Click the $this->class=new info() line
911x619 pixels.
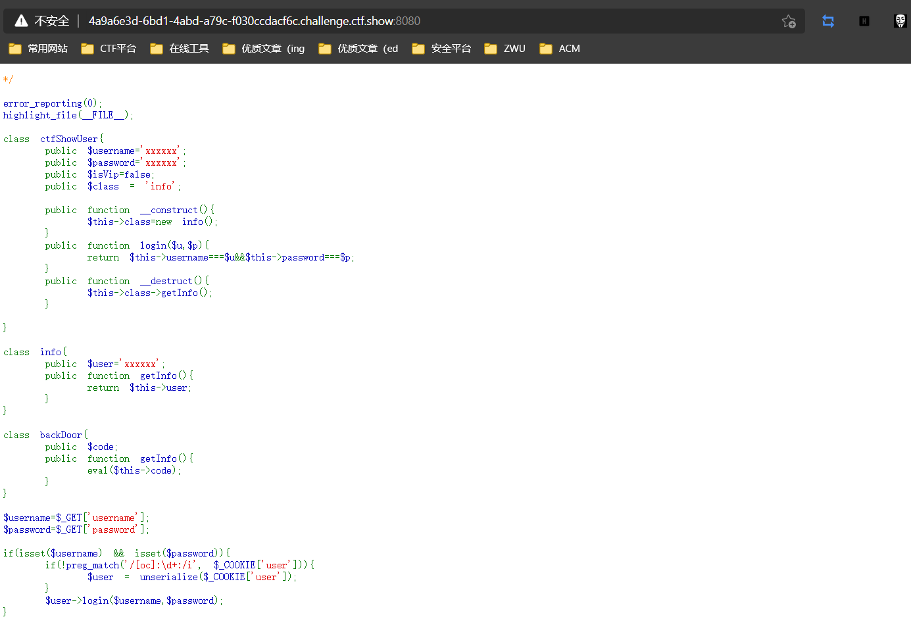click(153, 222)
